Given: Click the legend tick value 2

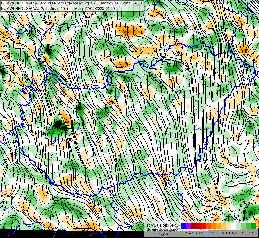Looking at the screenshot, I should [256, 233].
